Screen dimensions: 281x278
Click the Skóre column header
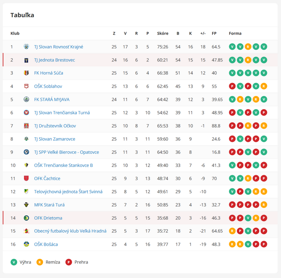[163, 33]
